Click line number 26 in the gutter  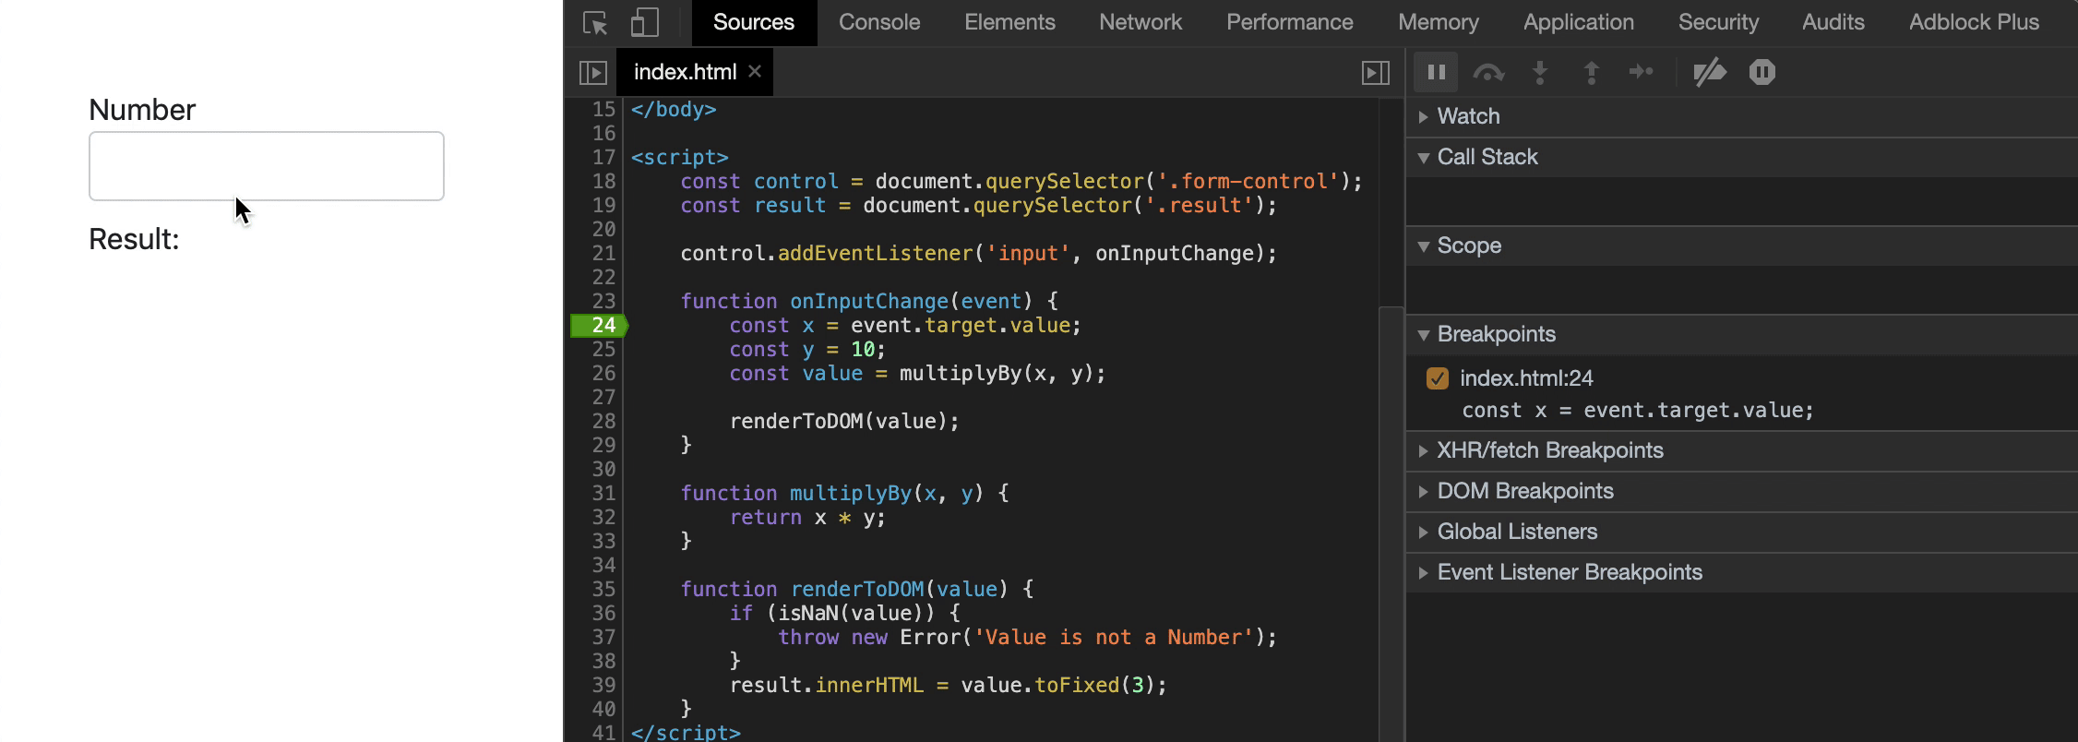603,373
